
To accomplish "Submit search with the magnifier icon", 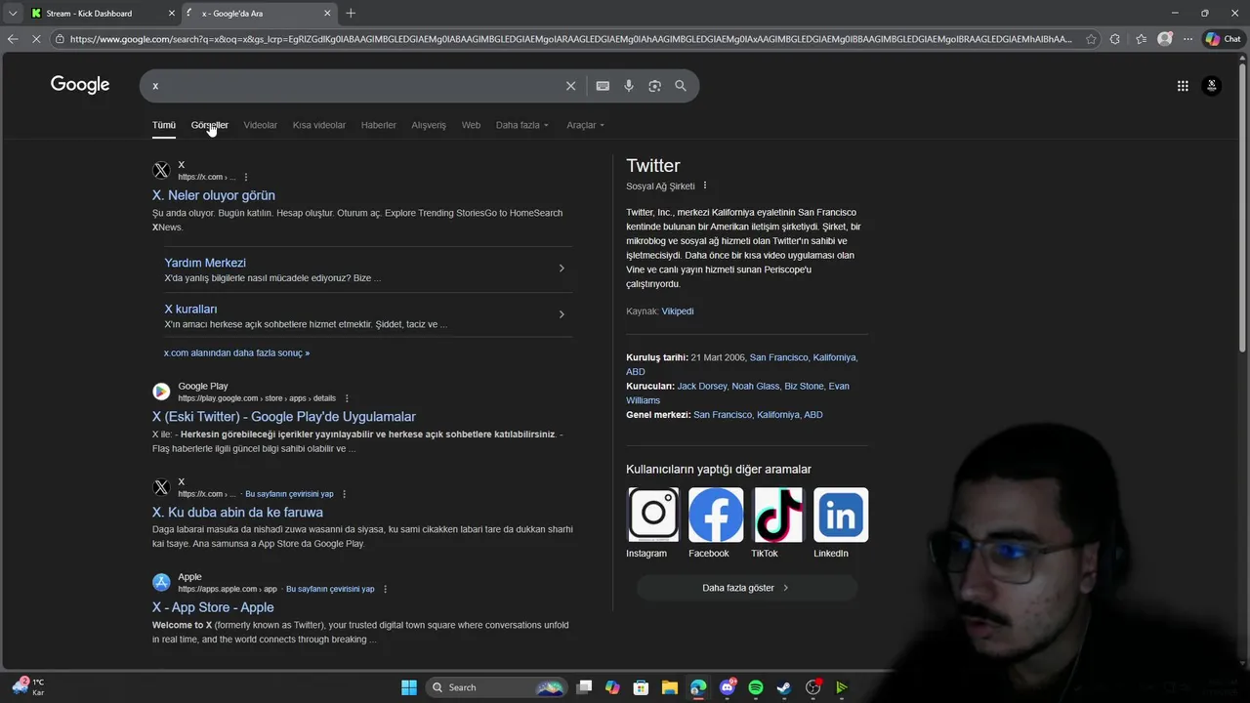I will tap(681, 86).
